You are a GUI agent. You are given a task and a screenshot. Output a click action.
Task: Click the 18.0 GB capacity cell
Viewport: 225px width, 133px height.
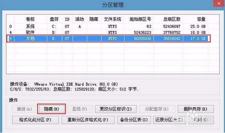198,32
